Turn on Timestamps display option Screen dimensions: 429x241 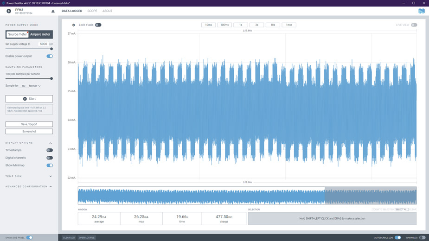(x=50, y=150)
